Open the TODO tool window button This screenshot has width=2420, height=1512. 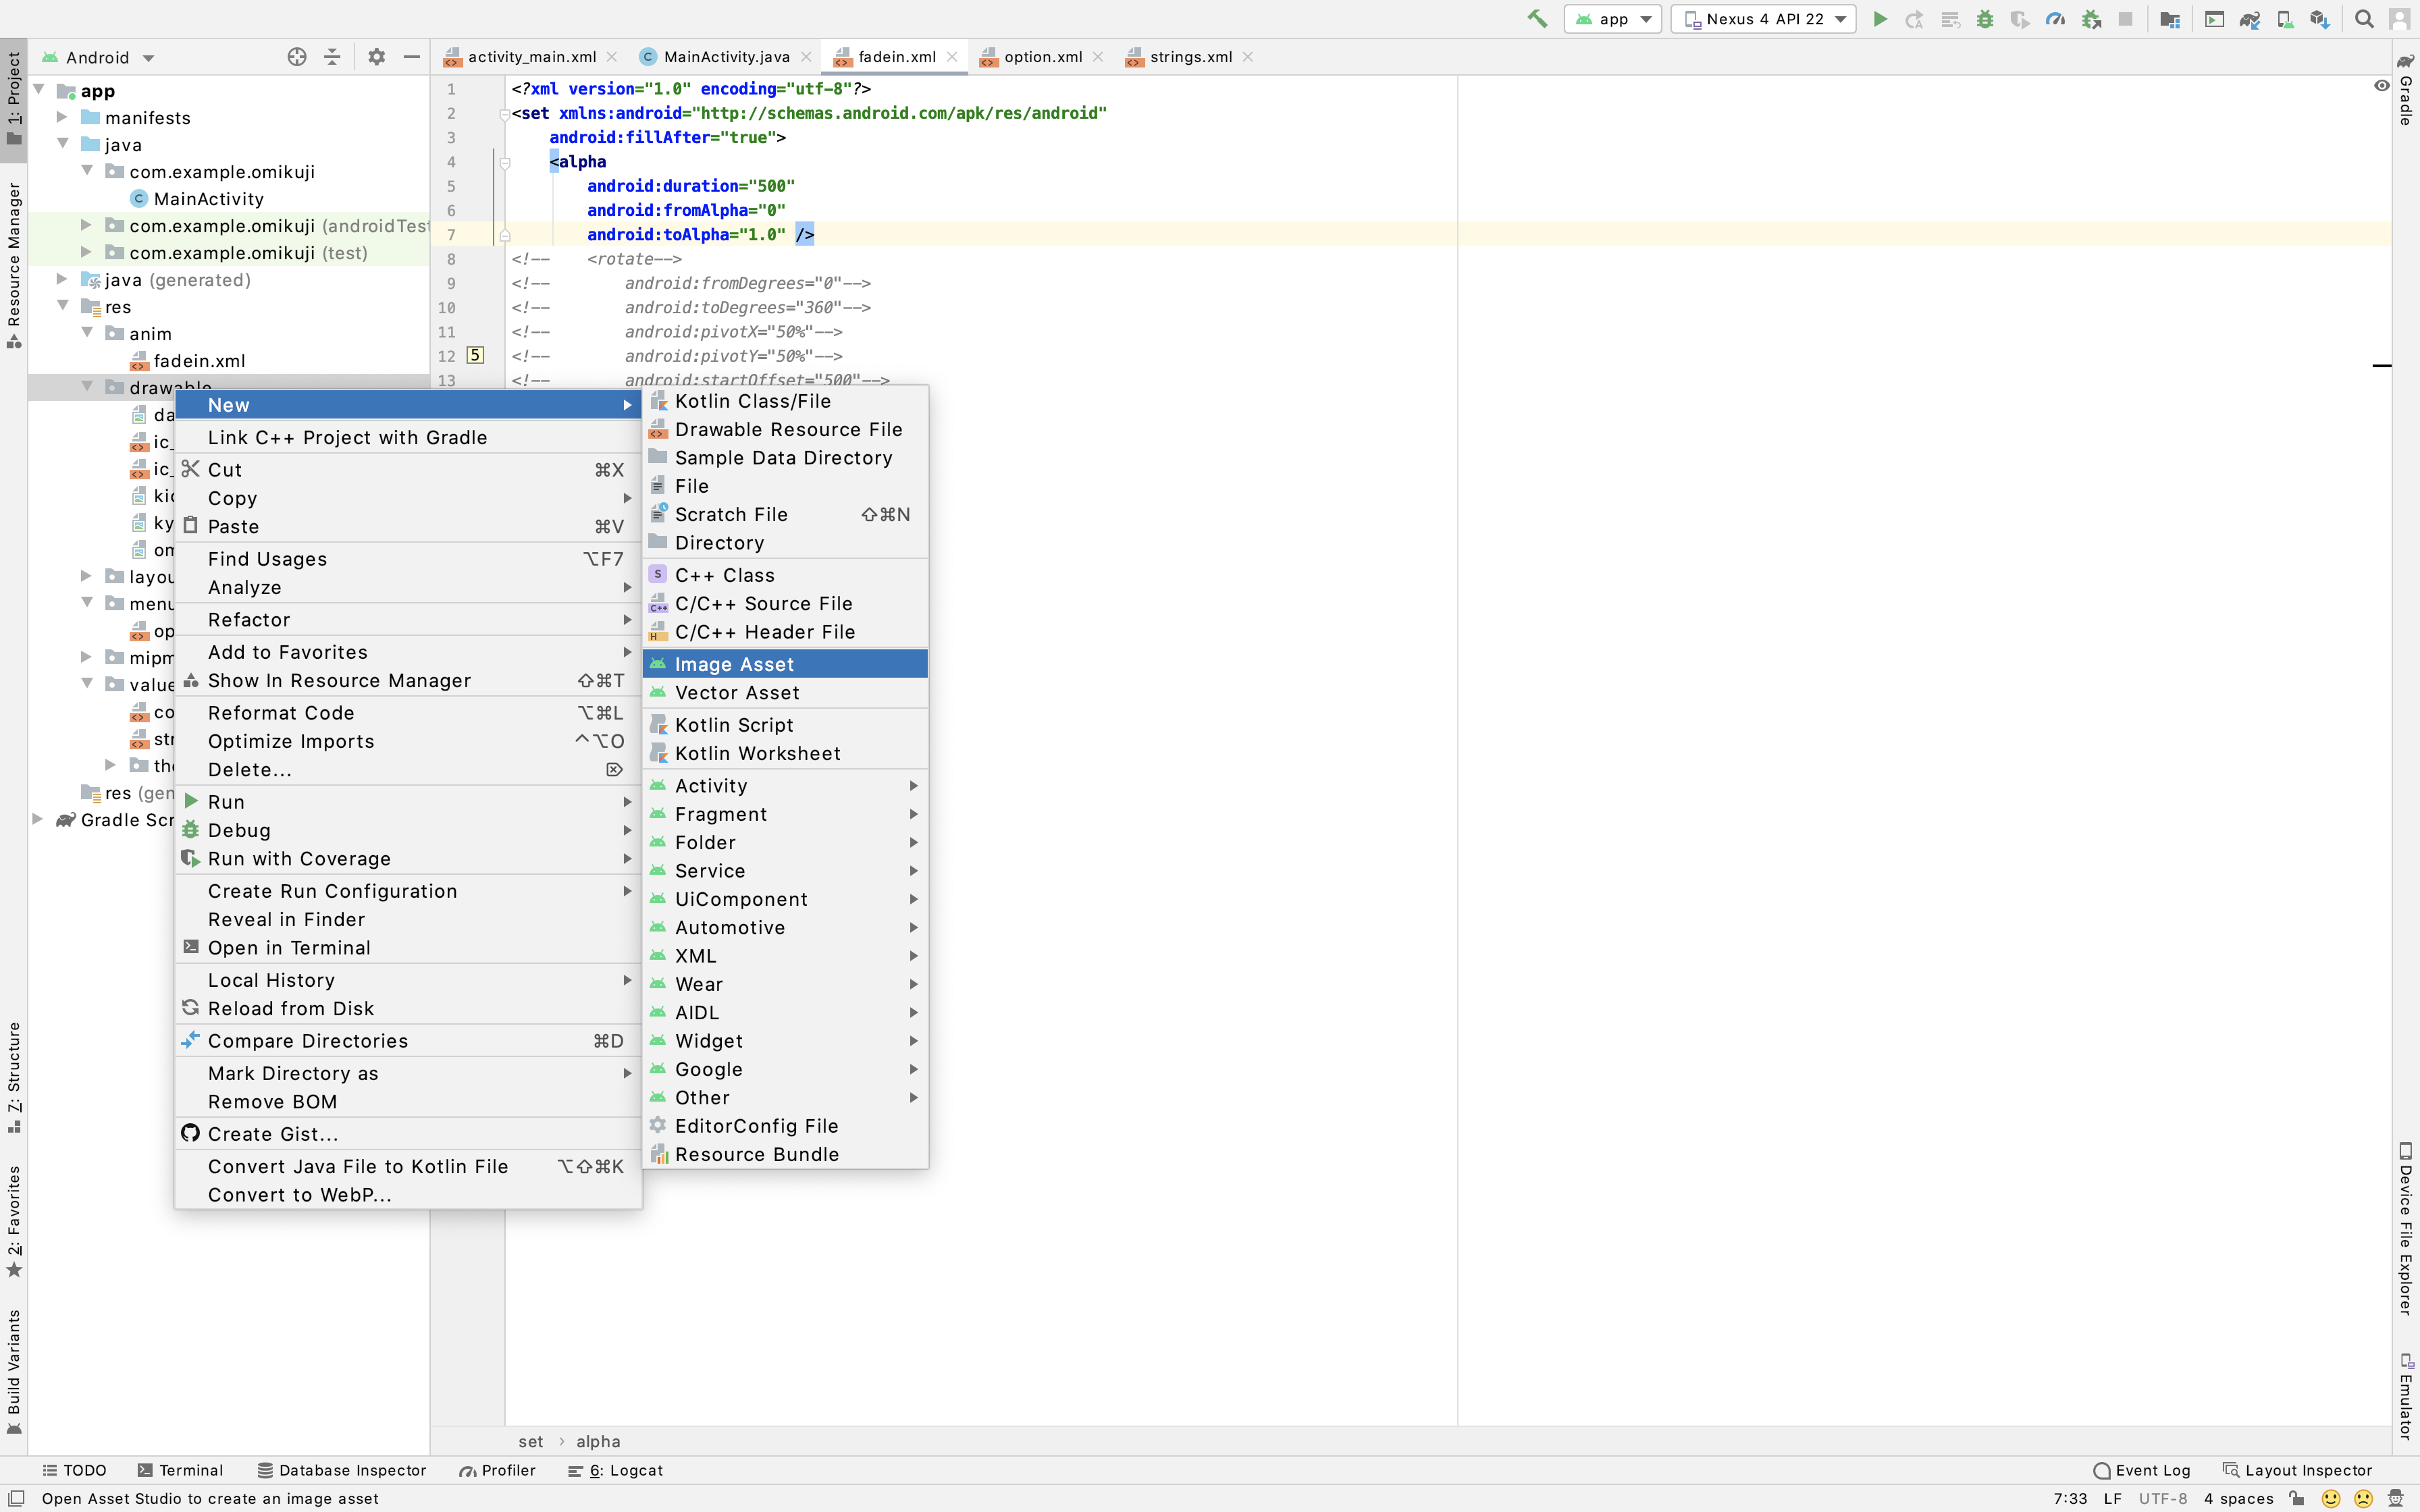tap(75, 1470)
